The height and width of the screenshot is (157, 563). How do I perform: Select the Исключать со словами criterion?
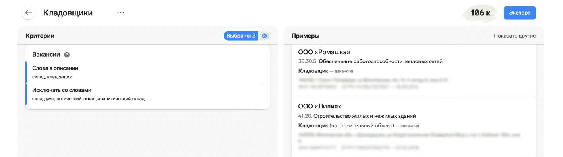147,94
